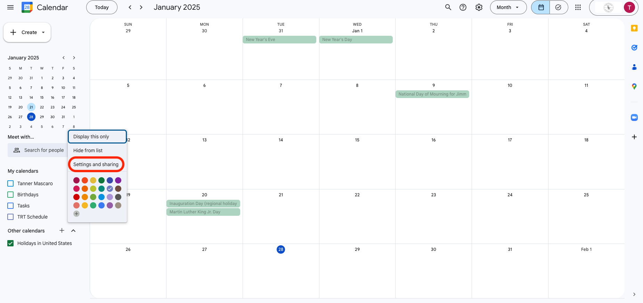643x303 pixels.
Task: Open the search magnifier icon
Action: point(448,7)
